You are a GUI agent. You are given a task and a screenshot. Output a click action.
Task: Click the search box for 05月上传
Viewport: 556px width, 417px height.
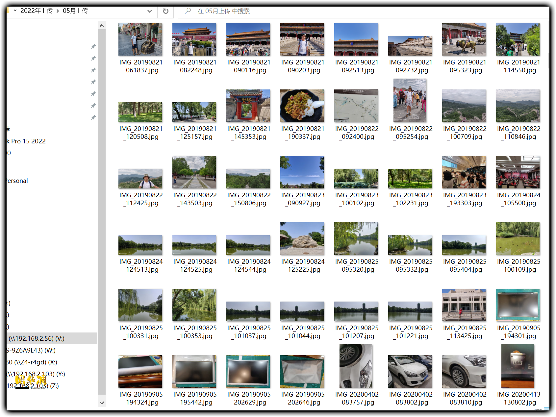pos(364,11)
